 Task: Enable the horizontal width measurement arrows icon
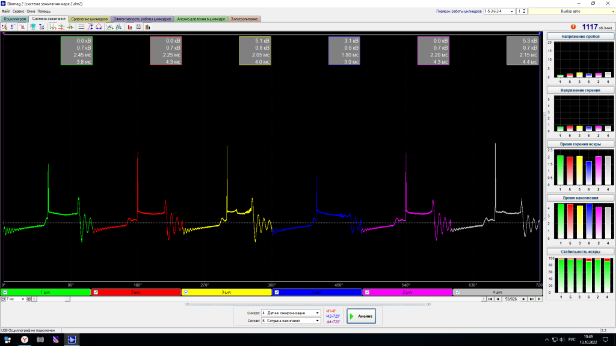point(99,26)
